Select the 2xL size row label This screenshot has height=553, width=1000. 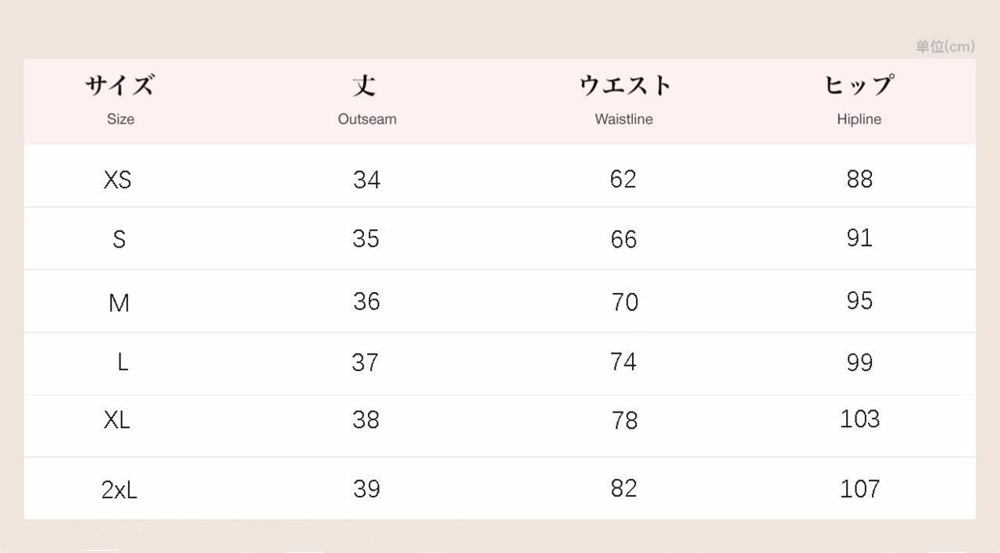pyautogui.click(x=119, y=490)
